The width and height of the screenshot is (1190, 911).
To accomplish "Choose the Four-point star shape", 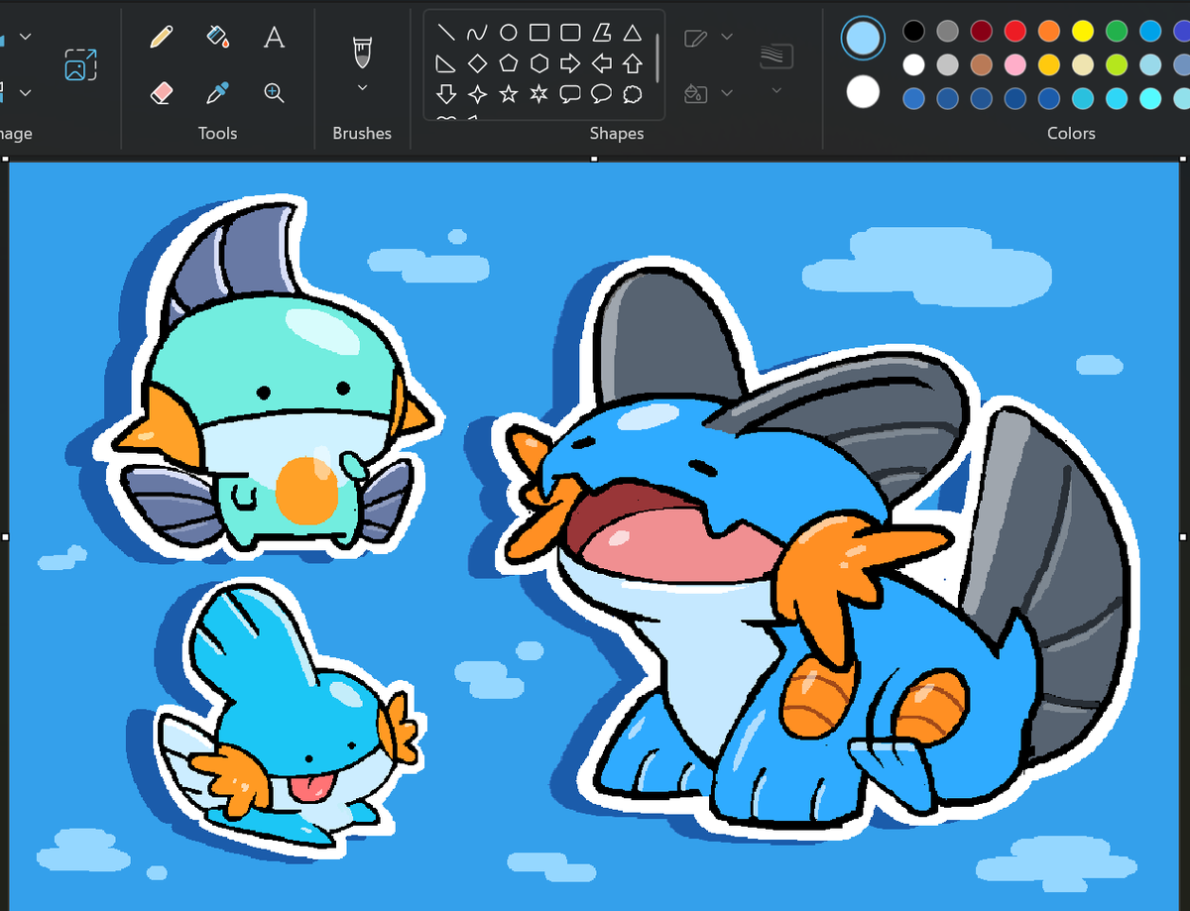I will (x=477, y=94).
